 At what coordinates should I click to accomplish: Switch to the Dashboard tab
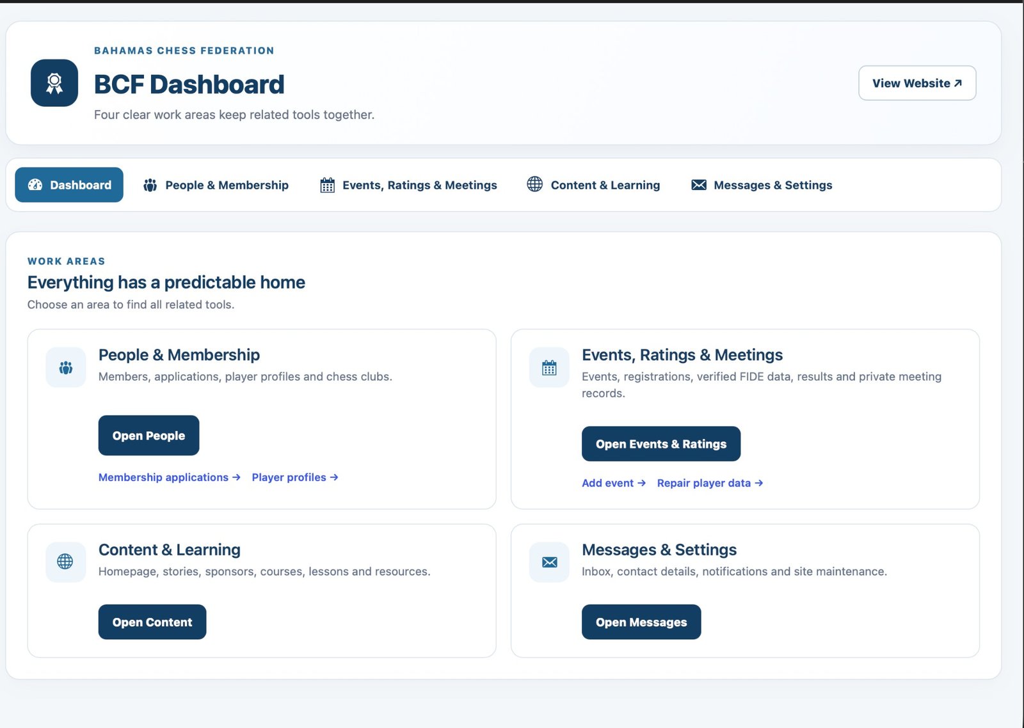(69, 185)
